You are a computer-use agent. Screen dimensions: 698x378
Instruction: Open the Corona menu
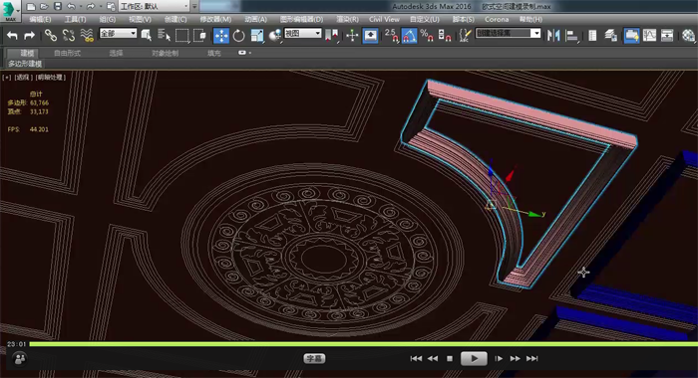497,19
